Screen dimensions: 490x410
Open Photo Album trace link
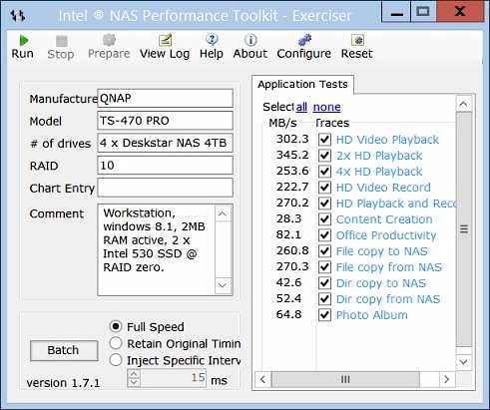point(372,315)
